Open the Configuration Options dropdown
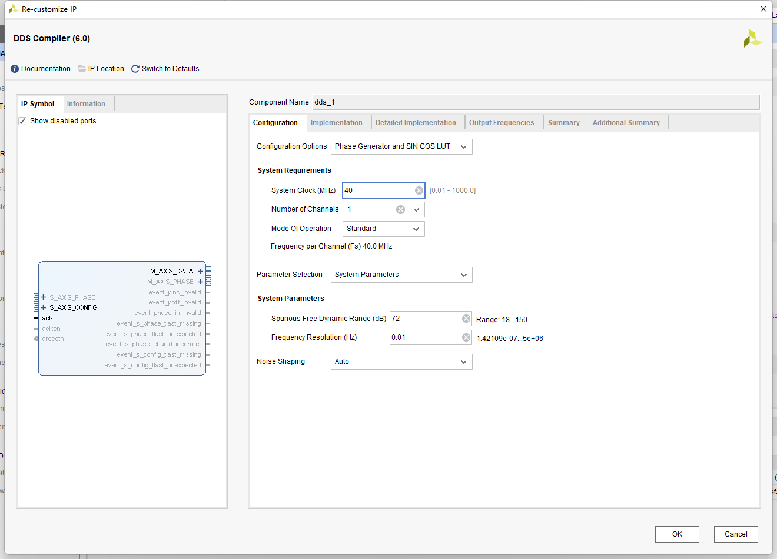This screenshot has height=559, width=777. (401, 146)
